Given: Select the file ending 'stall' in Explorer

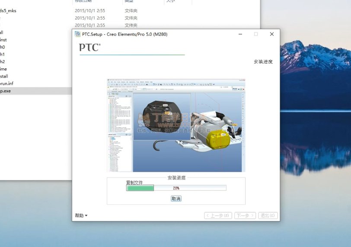Looking at the screenshot, I should pyautogui.click(x=4, y=76).
